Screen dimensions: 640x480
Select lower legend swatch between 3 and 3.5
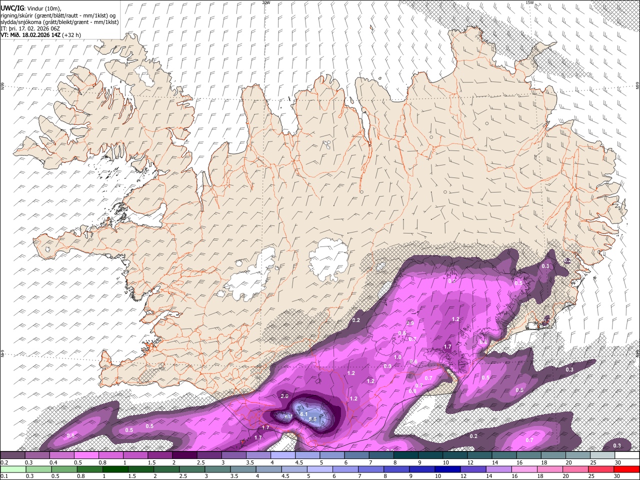click(x=217, y=469)
